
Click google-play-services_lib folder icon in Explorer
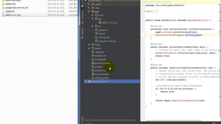tap(3, 8)
